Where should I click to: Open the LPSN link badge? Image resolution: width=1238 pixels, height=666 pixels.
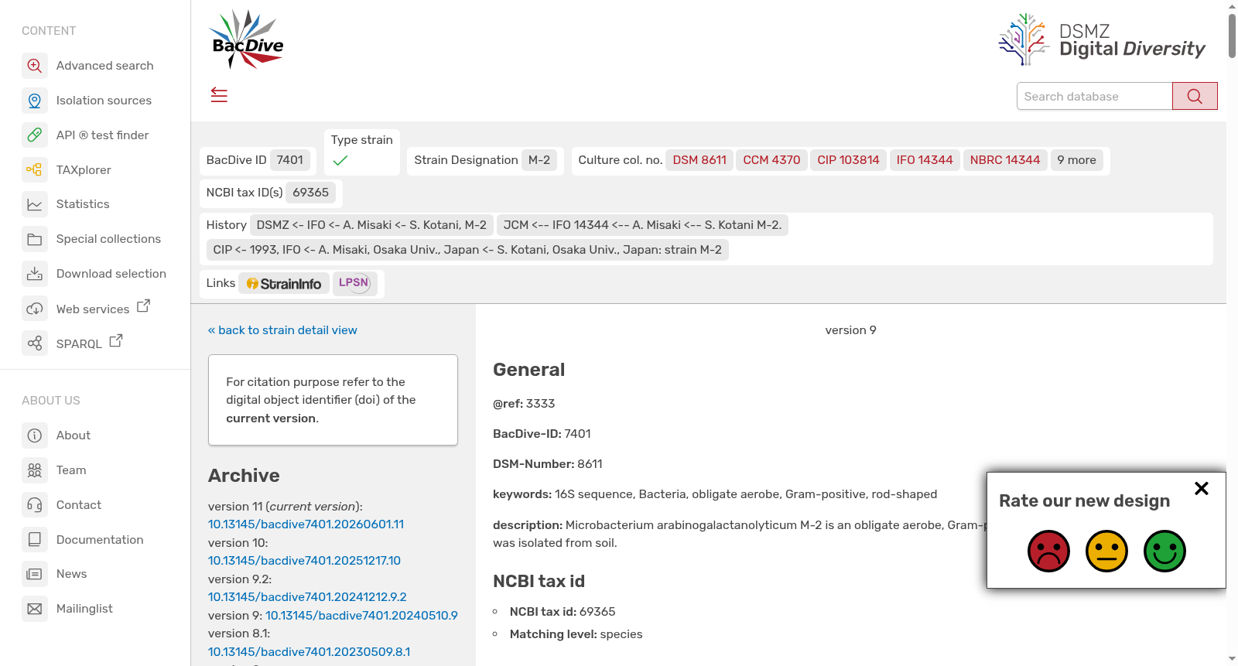coord(355,283)
